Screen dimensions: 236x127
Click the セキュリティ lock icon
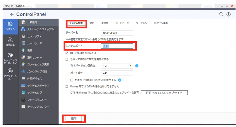(23, 36)
